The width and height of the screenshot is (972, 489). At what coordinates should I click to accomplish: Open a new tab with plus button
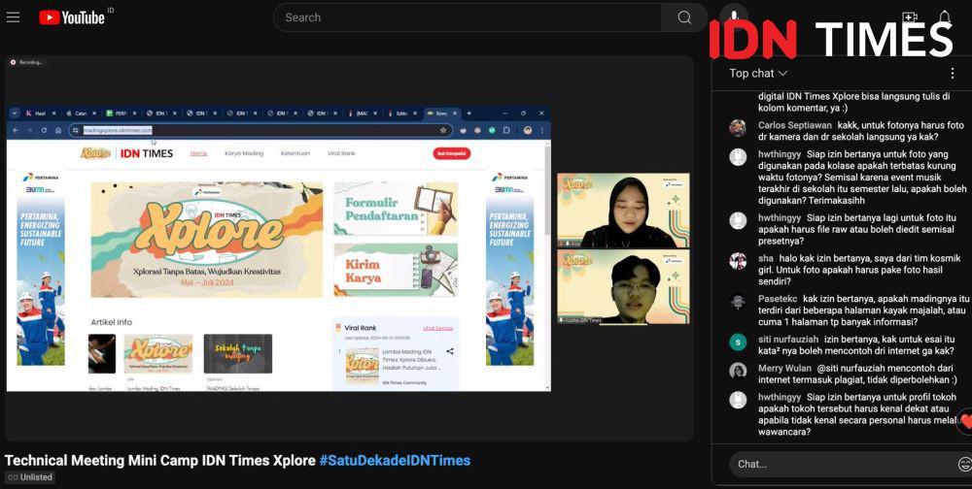click(469, 114)
